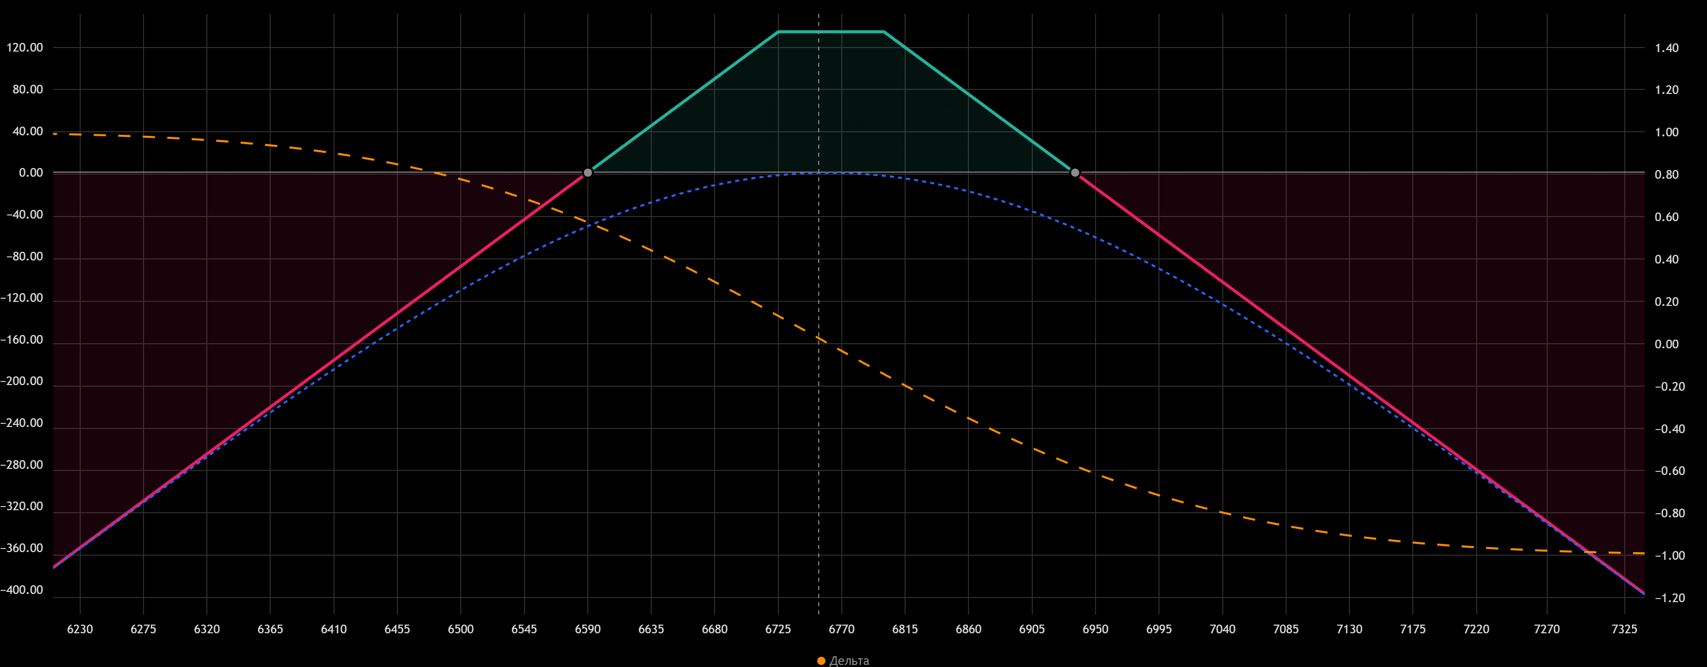Image resolution: width=1707 pixels, height=667 pixels.
Task: Click the 6725 price axis label
Action: pyautogui.click(x=778, y=629)
